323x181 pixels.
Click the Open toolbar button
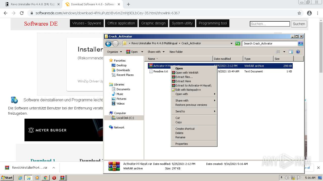[x=132, y=52]
